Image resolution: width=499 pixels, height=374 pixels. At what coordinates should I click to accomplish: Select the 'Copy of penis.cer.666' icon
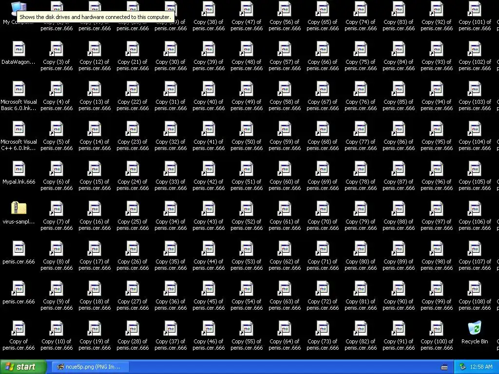coord(19,329)
